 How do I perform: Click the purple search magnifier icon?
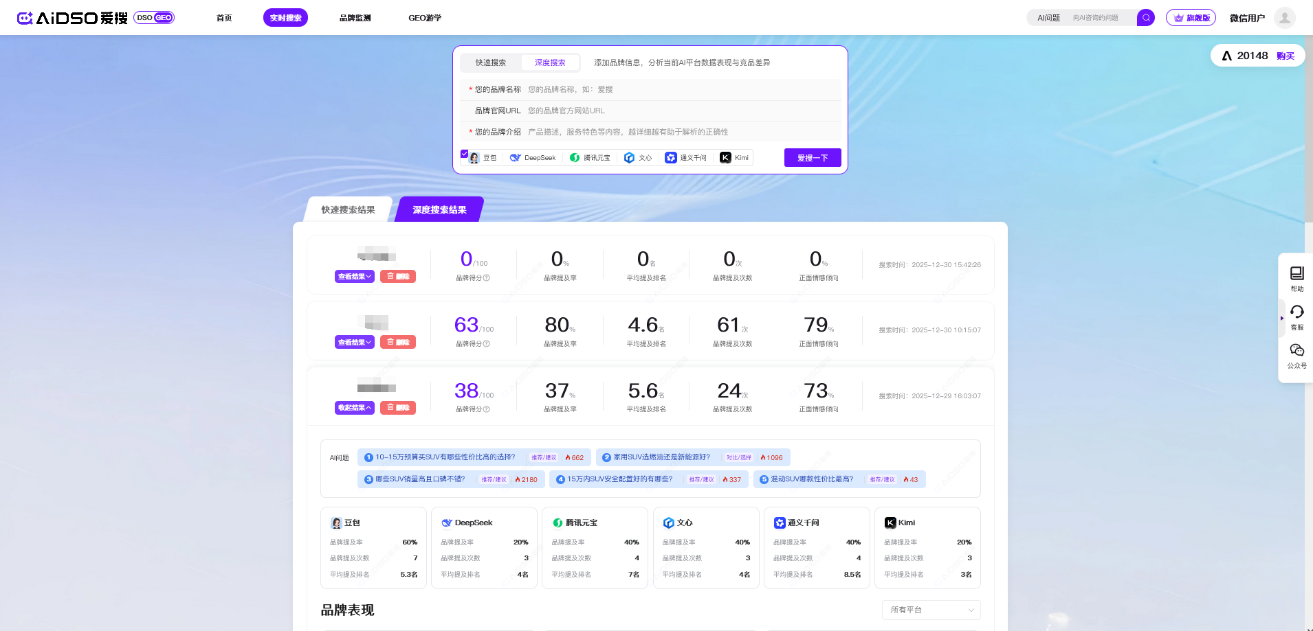click(x=1145, y=18)
